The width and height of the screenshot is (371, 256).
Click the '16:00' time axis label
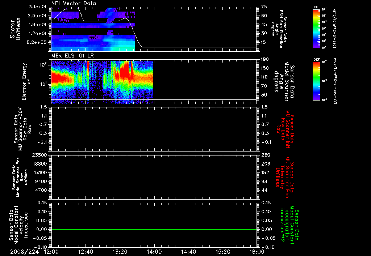[257, 252]
